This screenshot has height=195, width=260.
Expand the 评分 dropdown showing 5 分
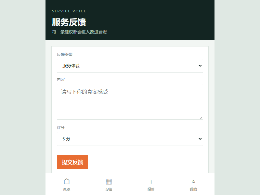[x=130, y=139]
